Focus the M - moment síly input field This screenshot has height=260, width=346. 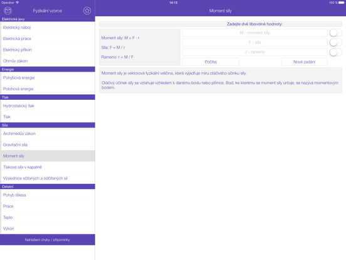pyautogui.click(x=255, y=33)
